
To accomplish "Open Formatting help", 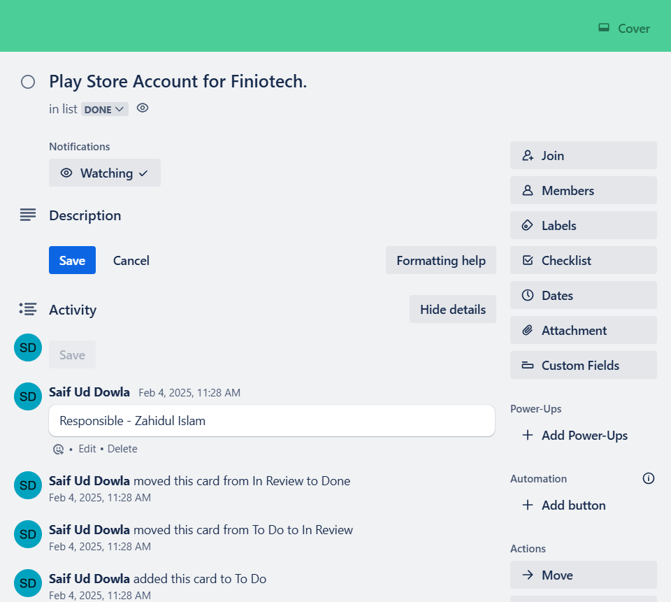I will pyautogui.click(x=441, y=260).
